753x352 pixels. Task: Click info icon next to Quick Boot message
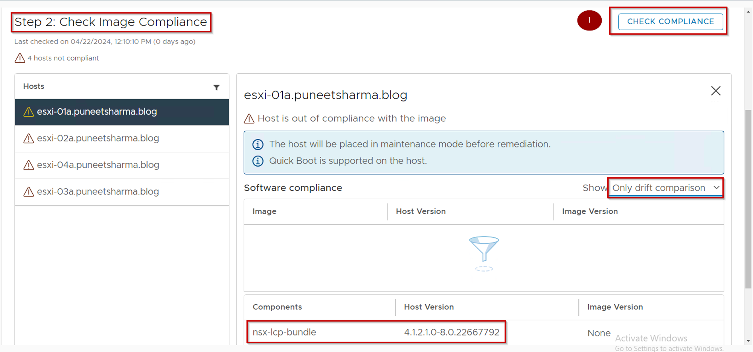click(x=258, y=161)
